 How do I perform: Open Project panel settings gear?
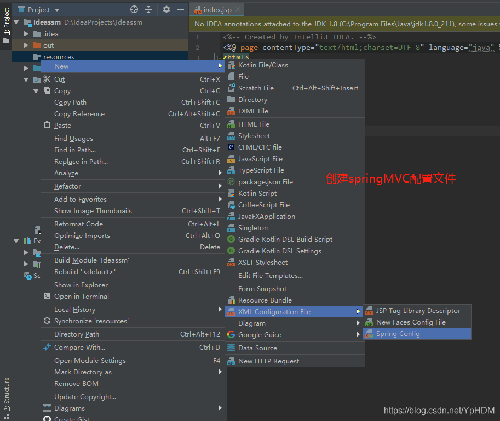(x=166, y=9)
